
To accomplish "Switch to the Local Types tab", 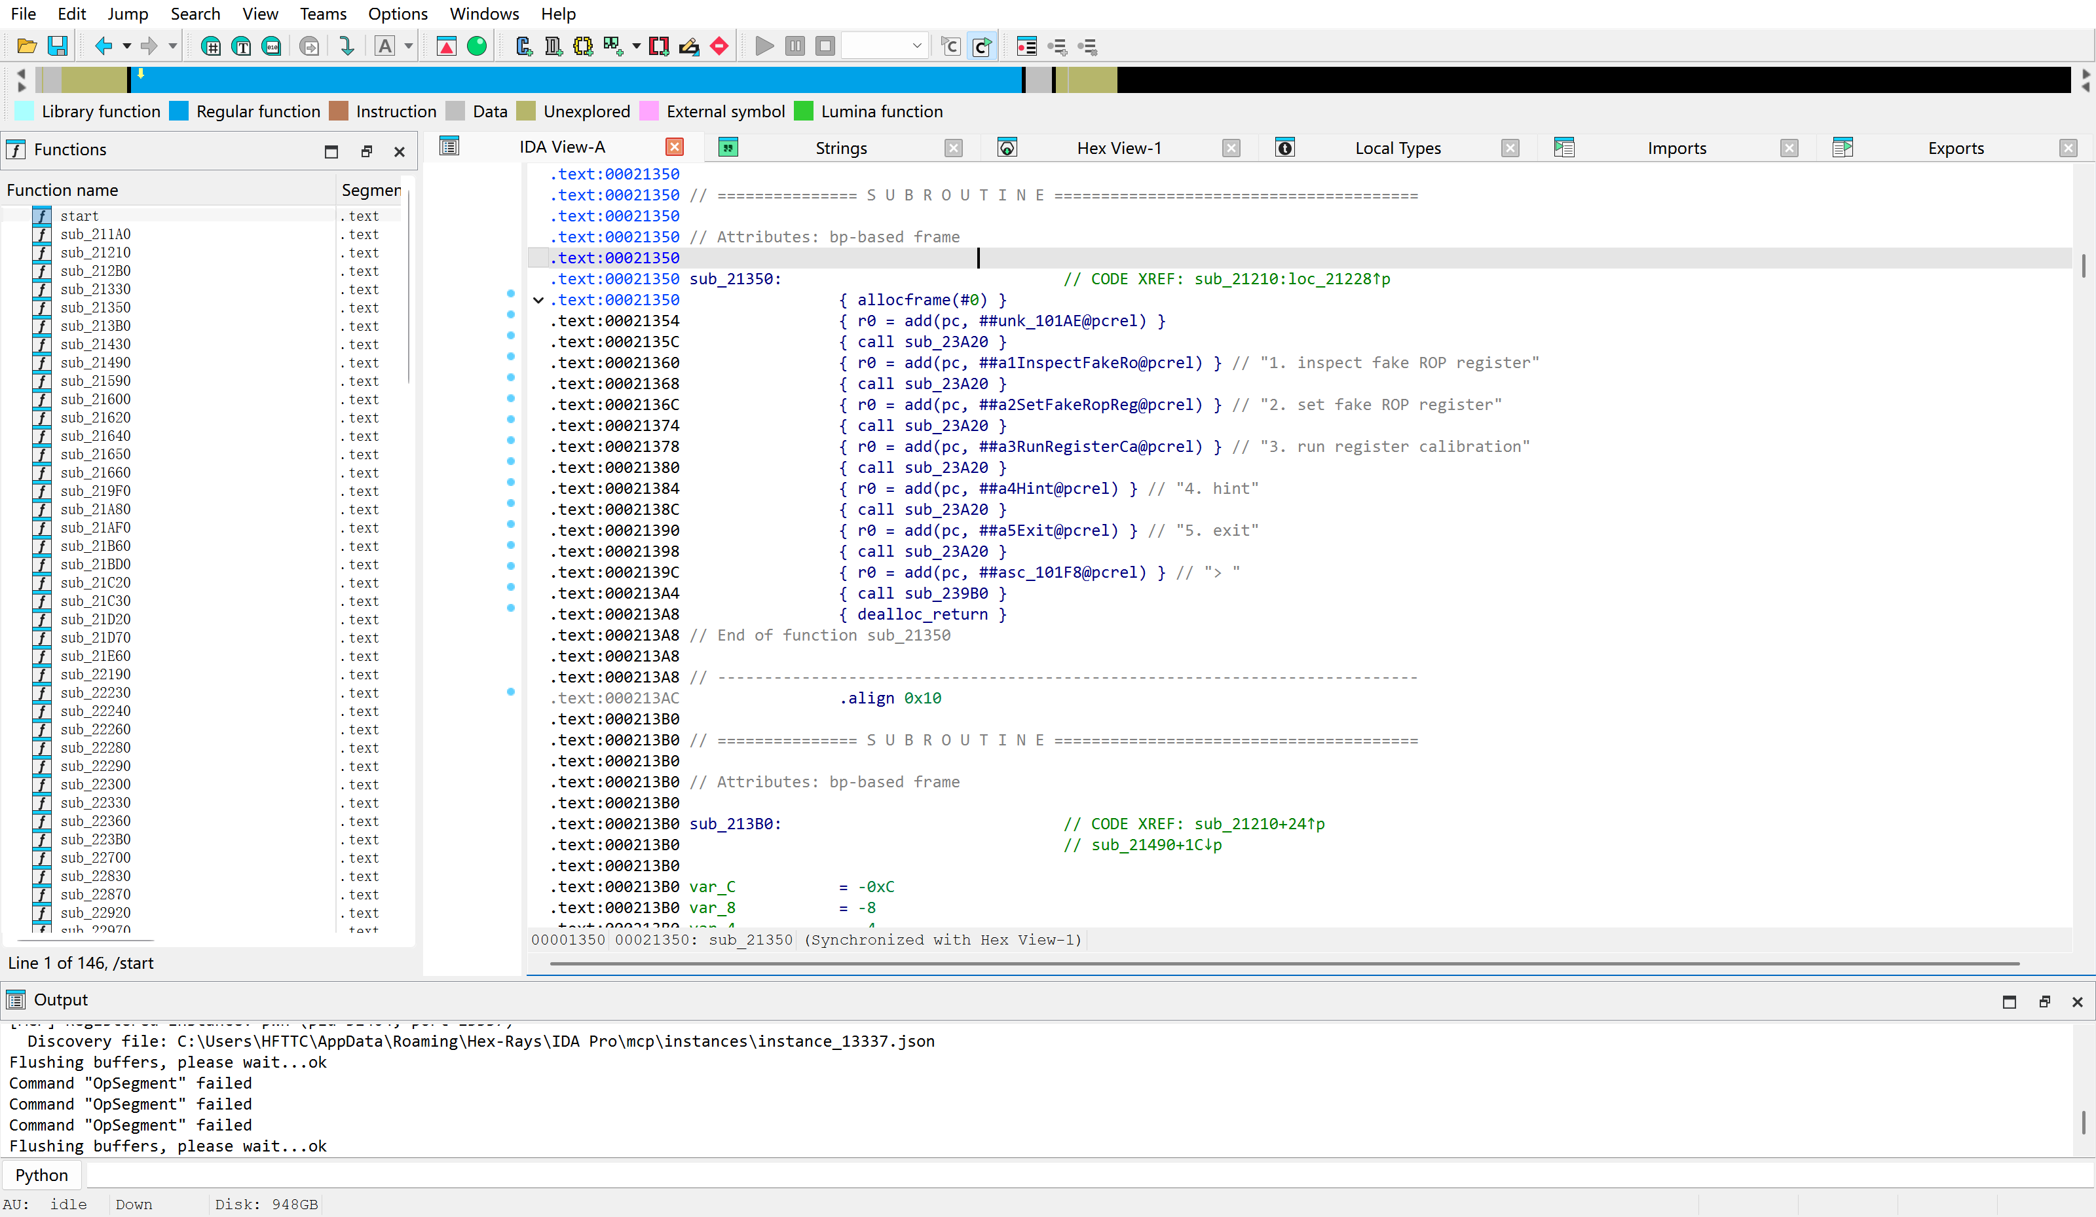I will click(1397, 148).
